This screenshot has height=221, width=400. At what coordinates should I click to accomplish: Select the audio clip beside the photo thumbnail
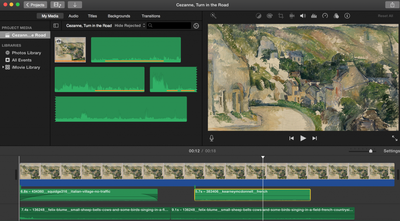click(136, 50)
